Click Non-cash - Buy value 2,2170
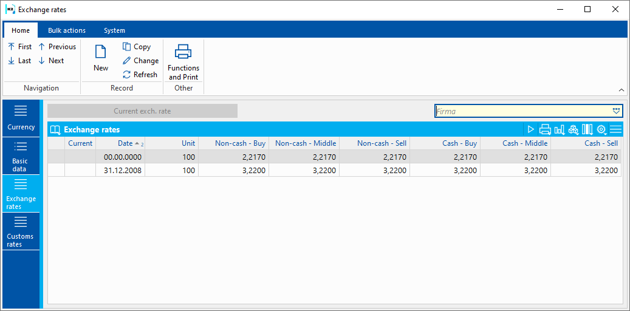 coord(234,157)
